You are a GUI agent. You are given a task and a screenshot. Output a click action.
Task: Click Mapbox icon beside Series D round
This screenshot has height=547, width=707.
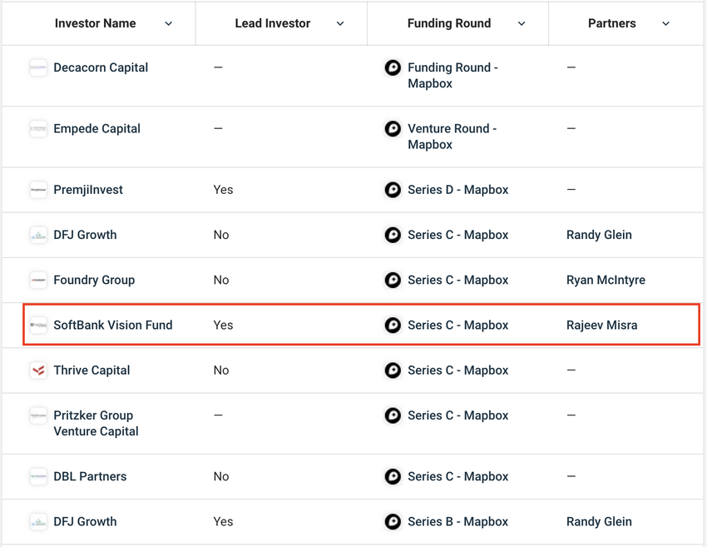[393, 190]
